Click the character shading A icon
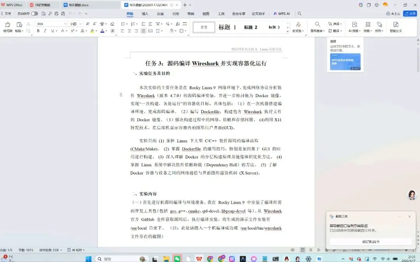The height and width of the screenshot is (262, 420). tap(112, 31)
